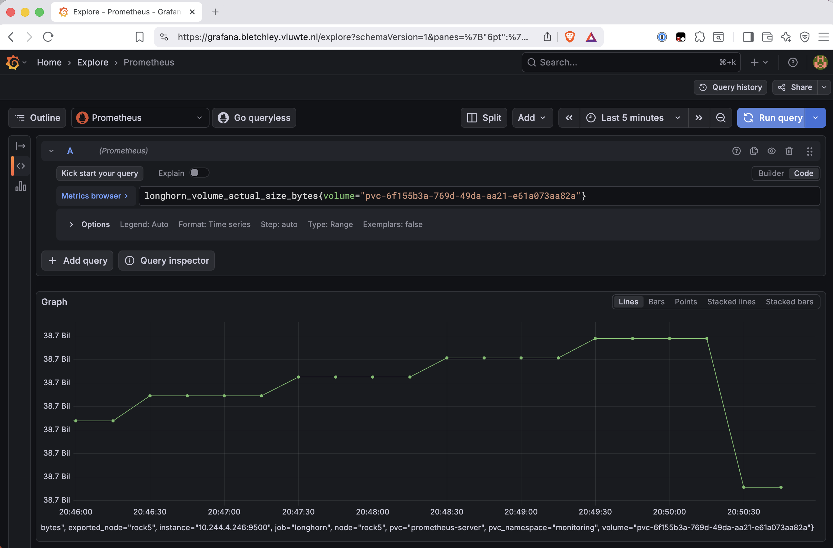833x548 pixels.
Task: Switch the editor to Builder mode
Action: click(x=771, y=173)
